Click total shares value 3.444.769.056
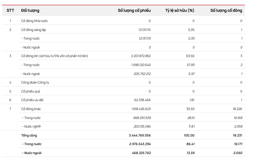 coord(140,135)
